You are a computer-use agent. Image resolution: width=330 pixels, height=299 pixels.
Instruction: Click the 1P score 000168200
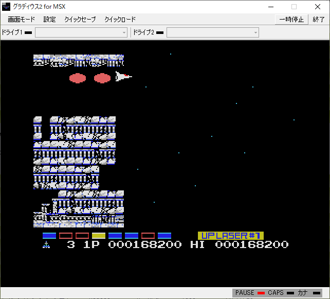(145, 244)
